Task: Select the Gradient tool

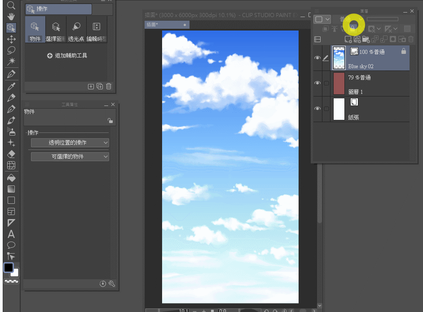Action: (x=11, y=189)
